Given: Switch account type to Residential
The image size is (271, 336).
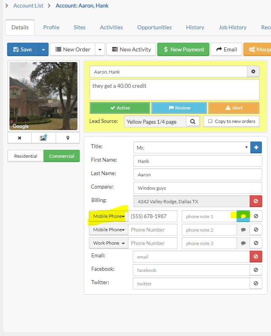Looking at the screenshot, I should click(26, 156).
